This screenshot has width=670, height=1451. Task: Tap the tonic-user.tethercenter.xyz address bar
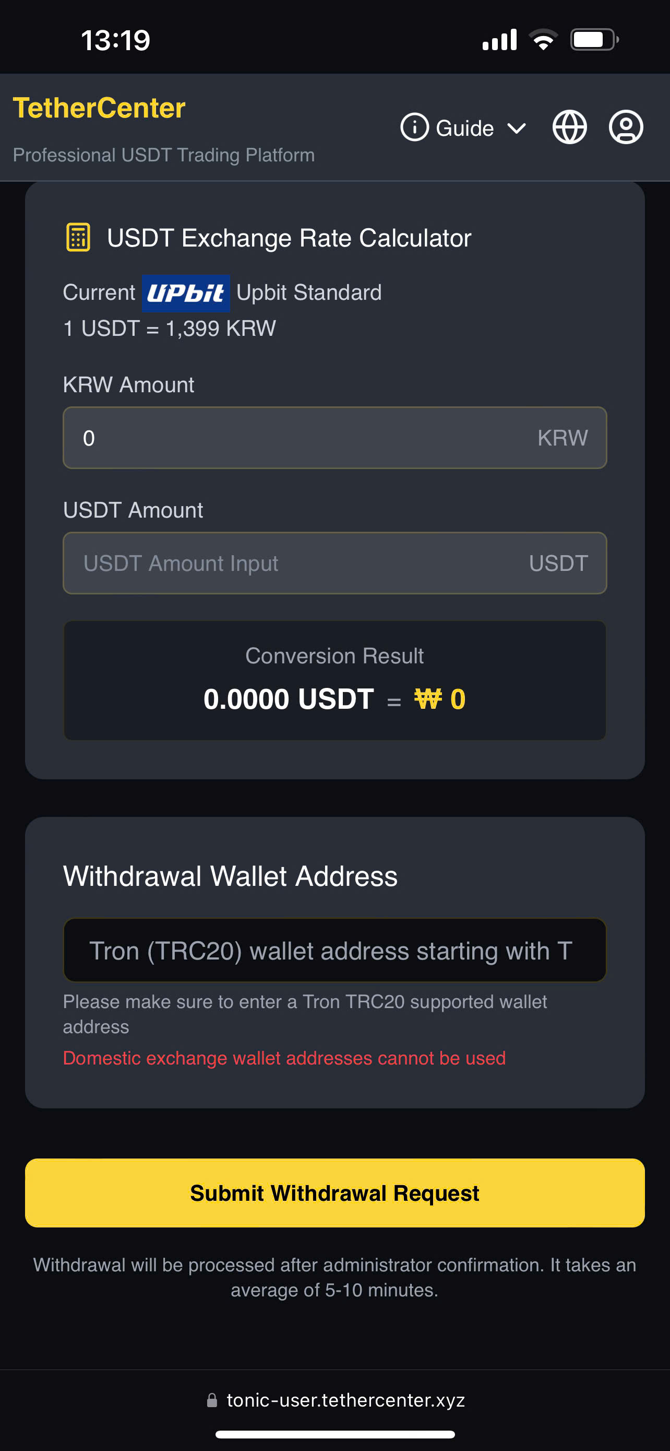pyautogui.click(x=345, y=1400)
